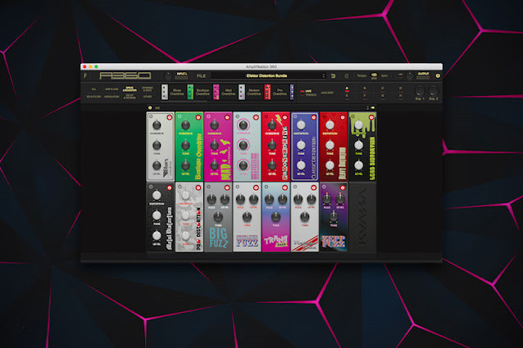Click the A360 logo
This screenshot has width=523, height=348.
click(125, 76)
